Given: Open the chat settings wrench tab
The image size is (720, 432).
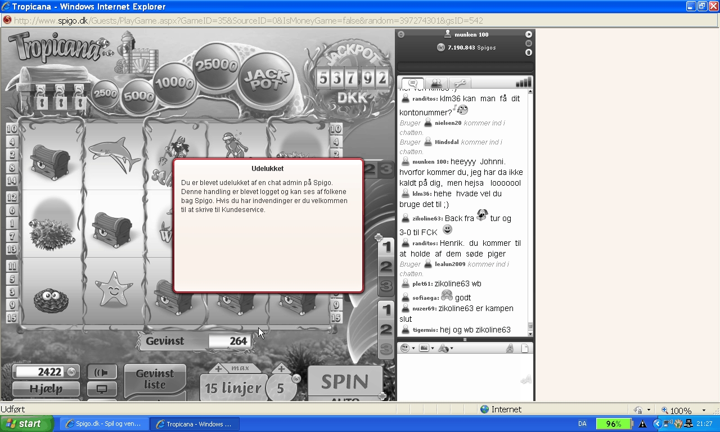Looking at the screenshot, I should [459, 83].
